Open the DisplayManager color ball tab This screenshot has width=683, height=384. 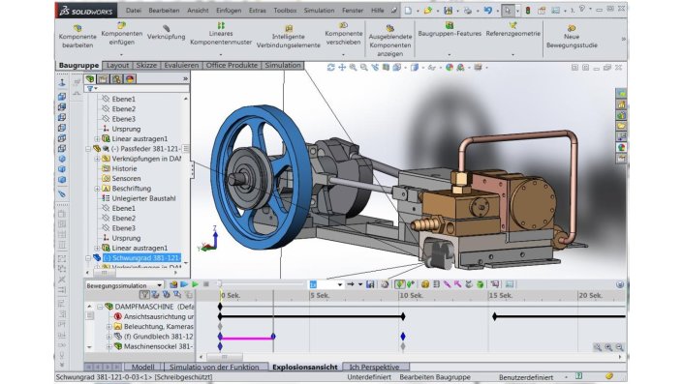[130, 78]
